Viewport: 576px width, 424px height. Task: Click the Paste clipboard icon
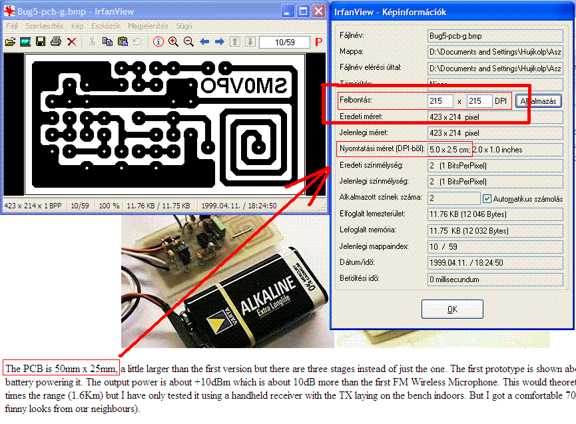(x=123, y=41)
